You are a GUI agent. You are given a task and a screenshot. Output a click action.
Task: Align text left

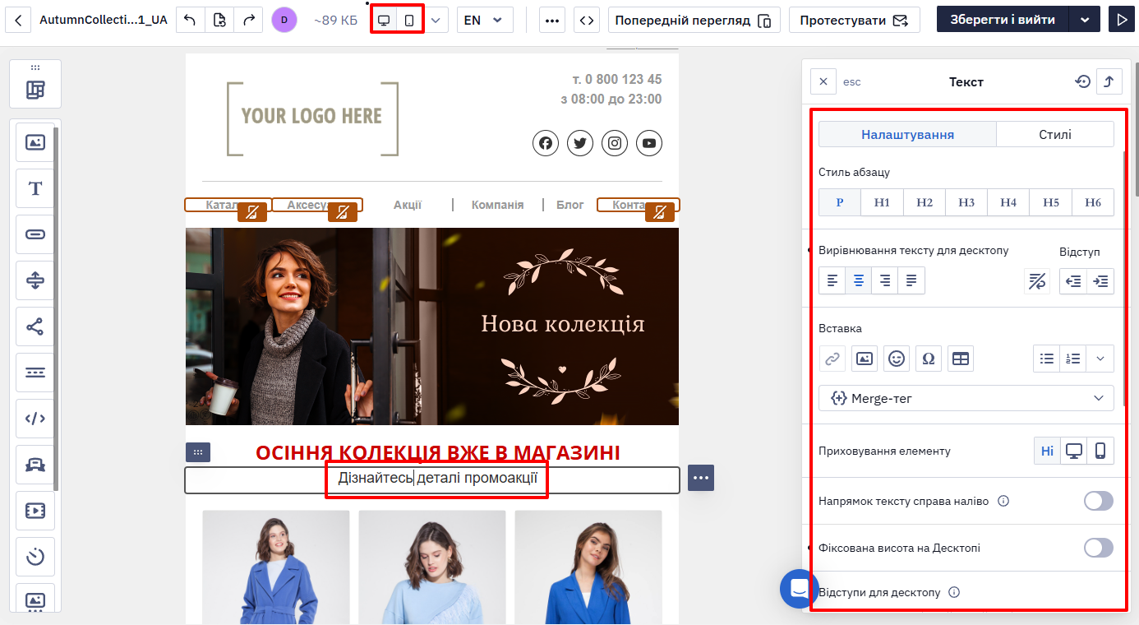[832, 280]
